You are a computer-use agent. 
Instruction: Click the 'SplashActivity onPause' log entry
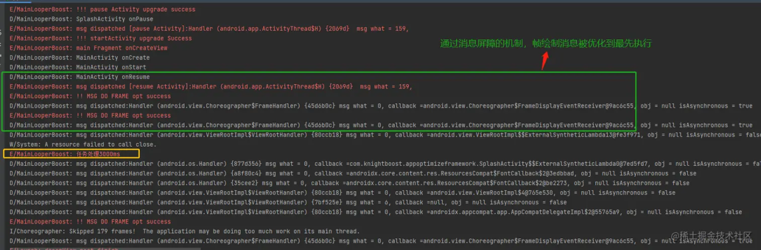point(81,19)
